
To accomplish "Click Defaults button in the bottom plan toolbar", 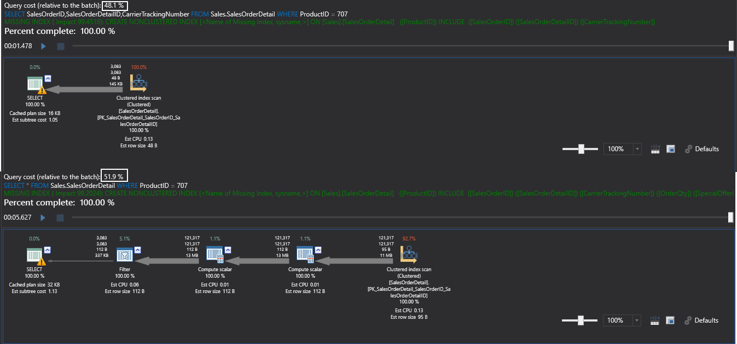I will click(702, 320).
